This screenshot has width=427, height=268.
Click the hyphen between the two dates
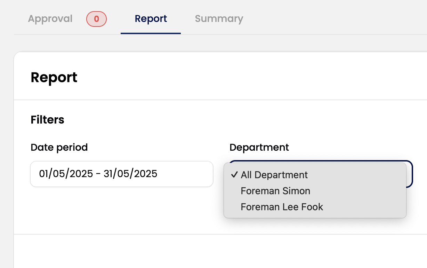(98, 174)
